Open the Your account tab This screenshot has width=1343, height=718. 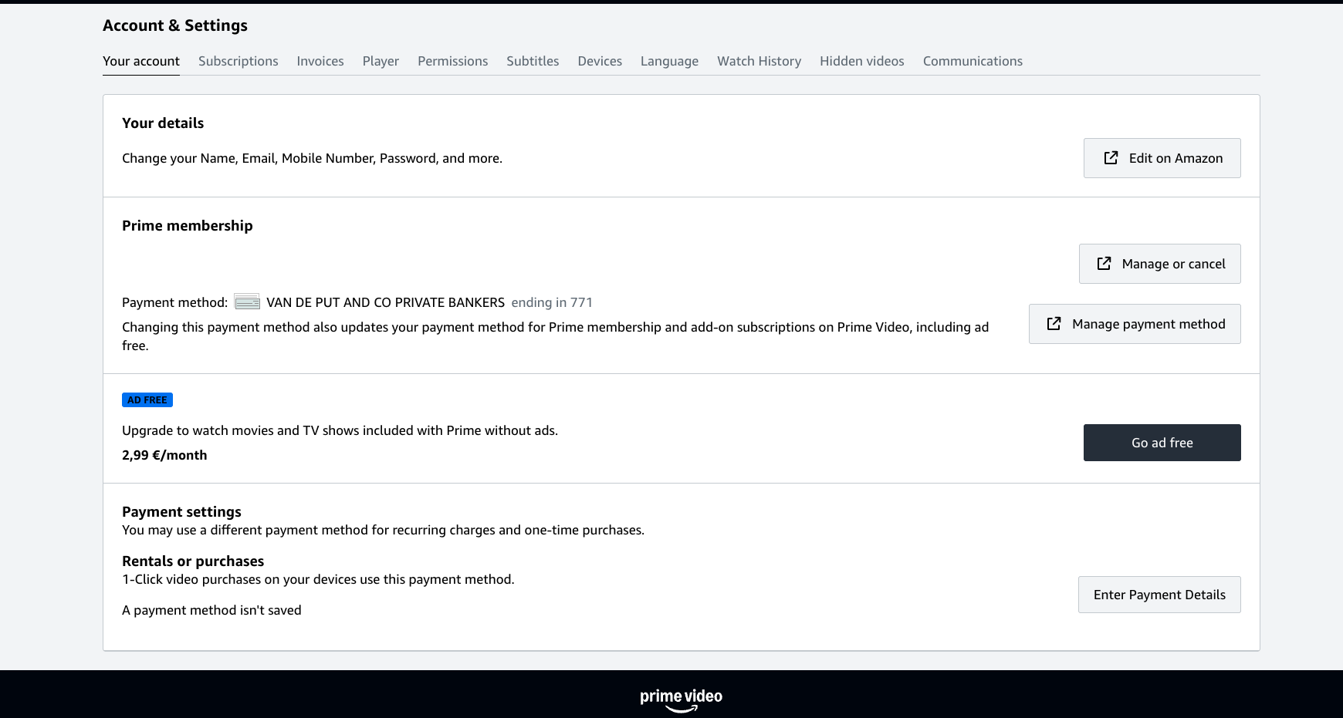(141, 61)
